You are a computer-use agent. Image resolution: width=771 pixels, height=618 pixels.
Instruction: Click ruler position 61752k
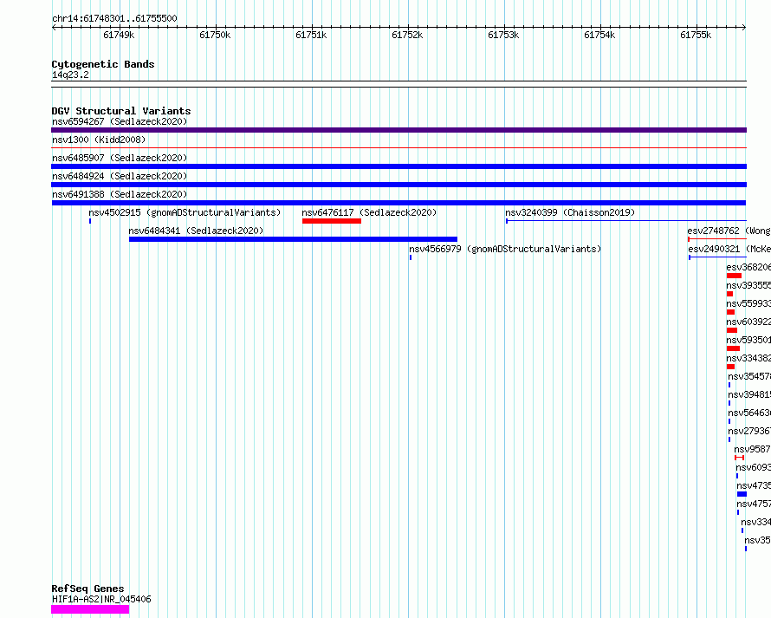click(x=407, y=35)
